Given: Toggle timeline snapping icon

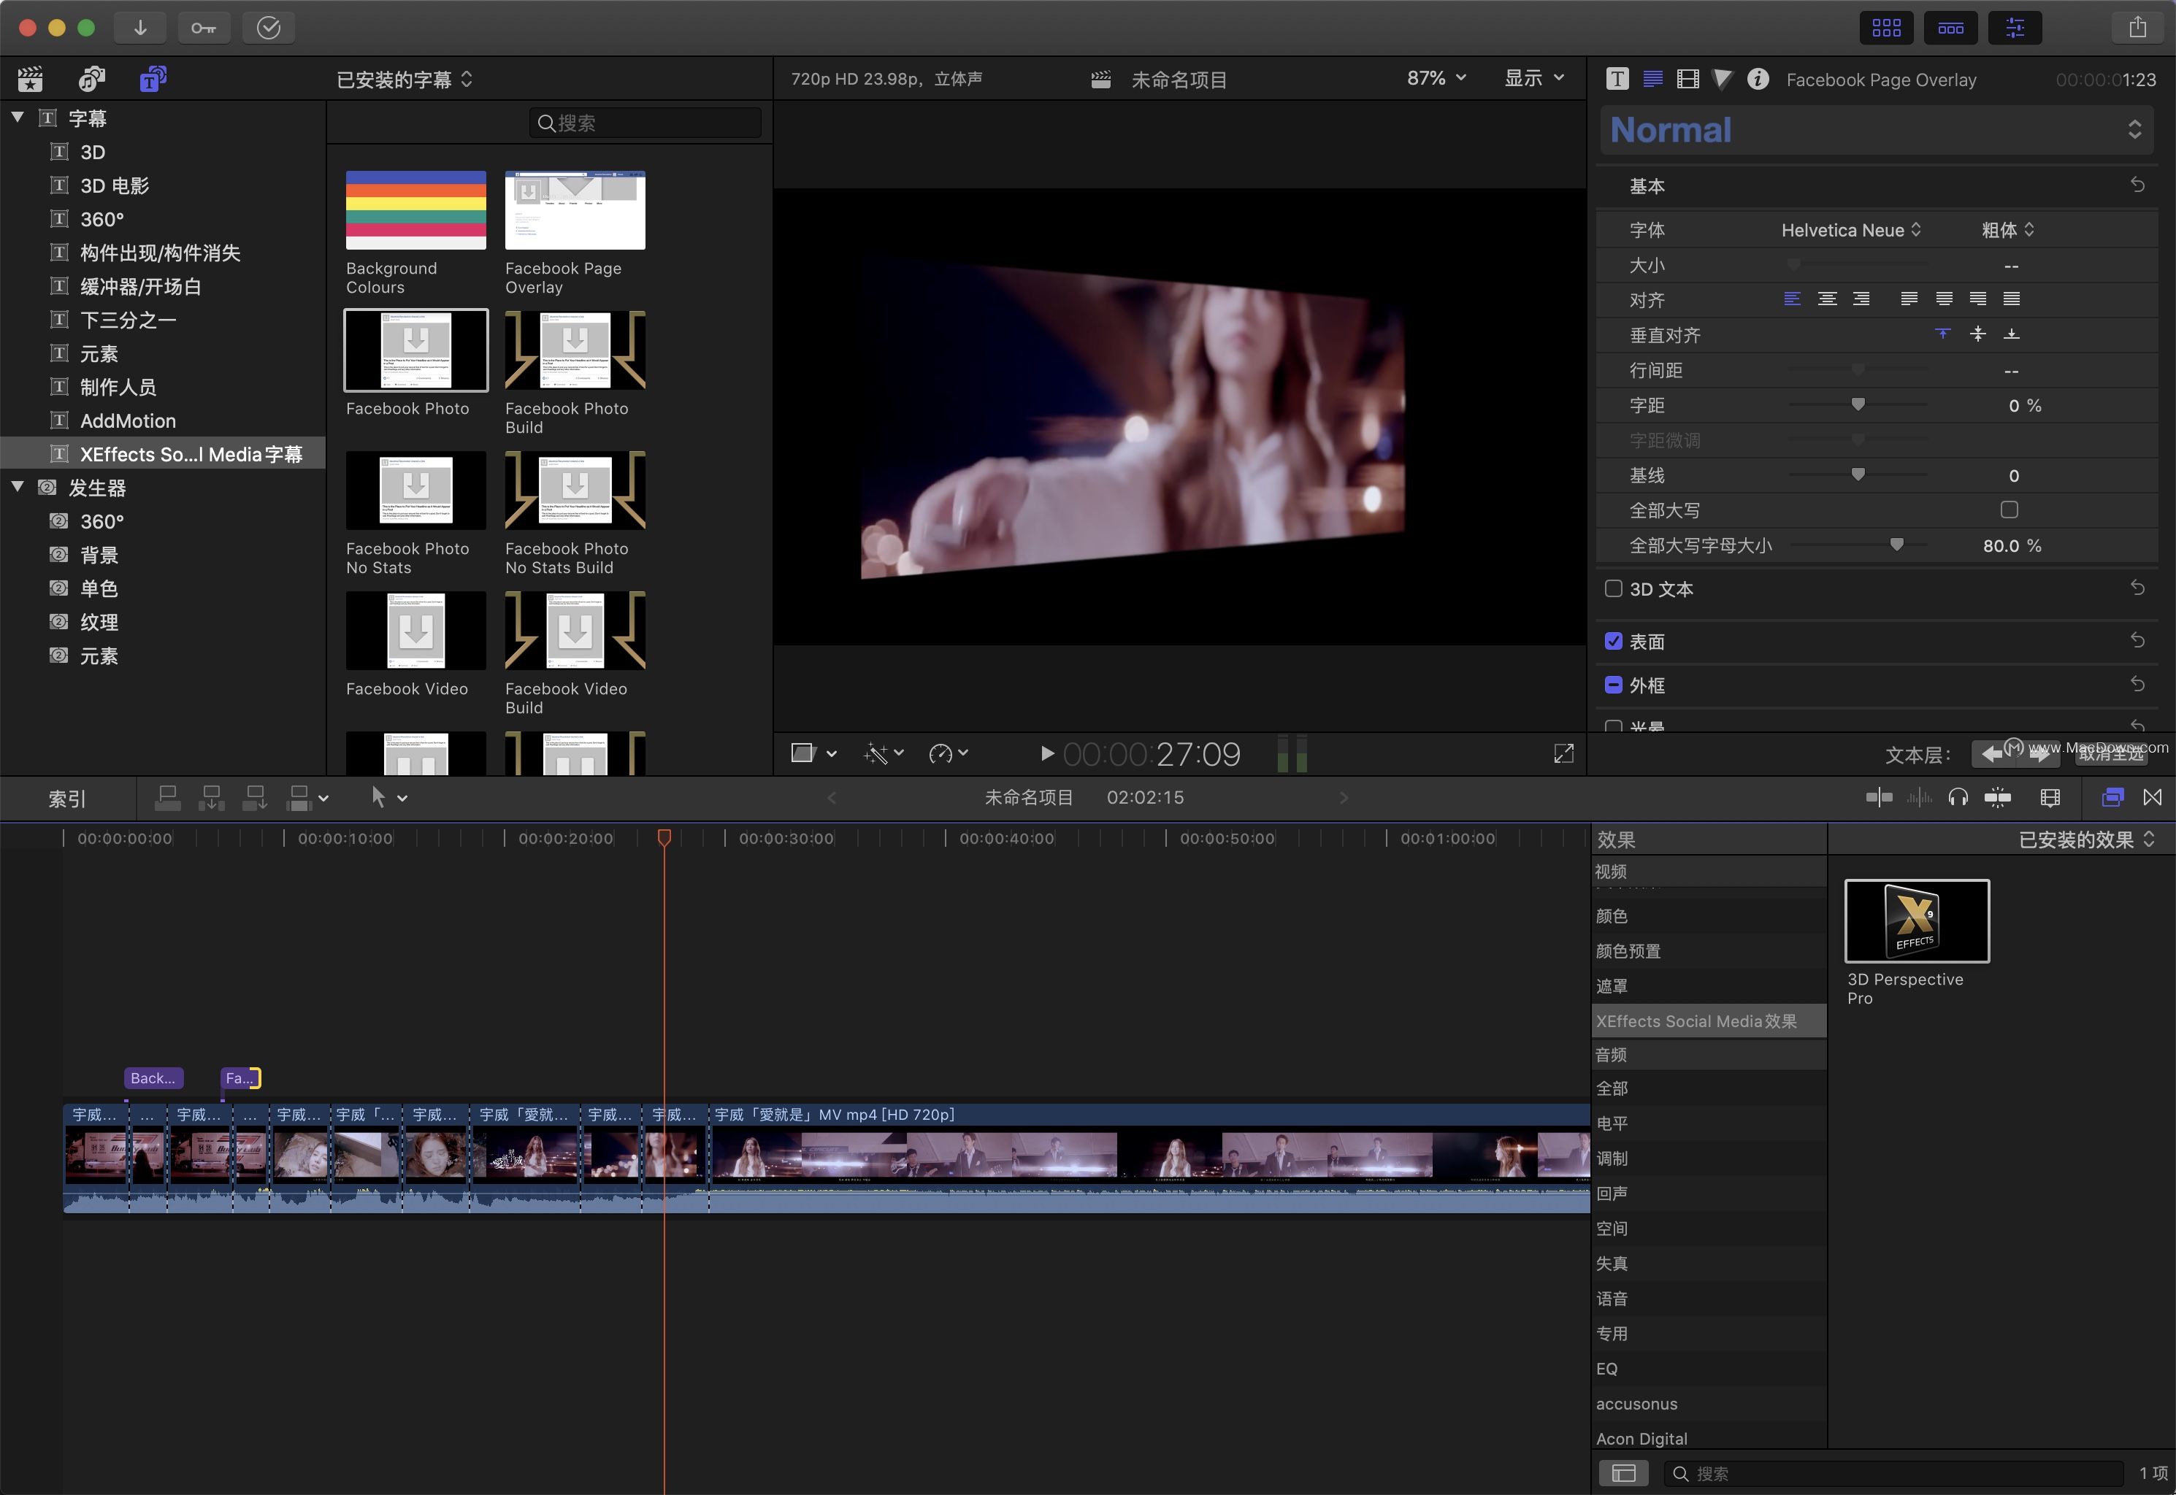Looking at the screenshot, I should pos(1996,797).
